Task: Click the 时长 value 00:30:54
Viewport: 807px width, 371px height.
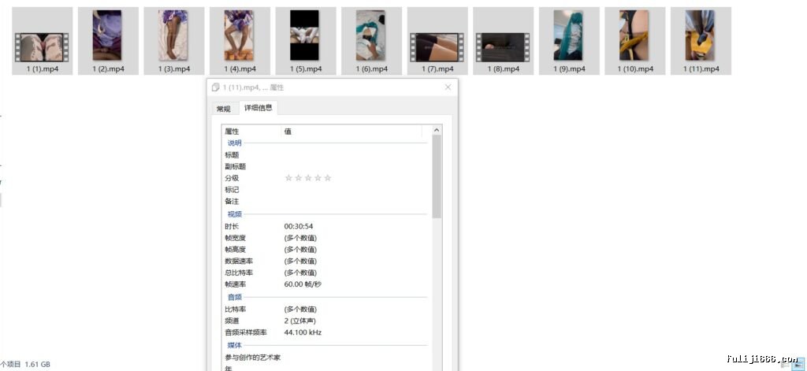Action: (x=299, y=226)
